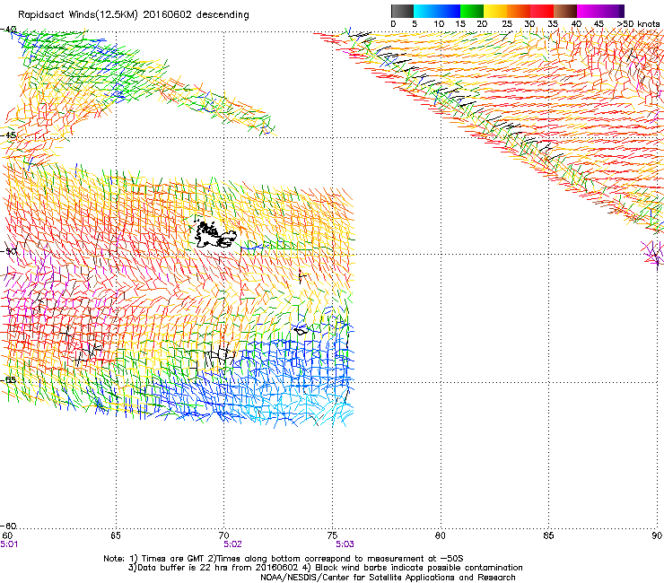664x583 pixels.
Task: Click the '45' legend label under the color bar
Action: pos(598,24)
